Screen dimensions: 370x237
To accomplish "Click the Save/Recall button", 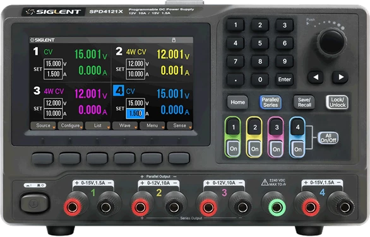I will pos(304,102).
